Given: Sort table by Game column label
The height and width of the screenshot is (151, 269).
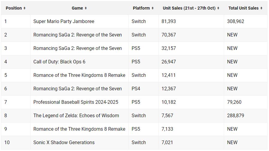Looking at the screenshot, I should point(77,8).
